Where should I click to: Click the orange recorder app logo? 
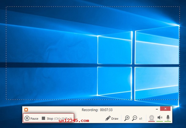coord(26,110)
